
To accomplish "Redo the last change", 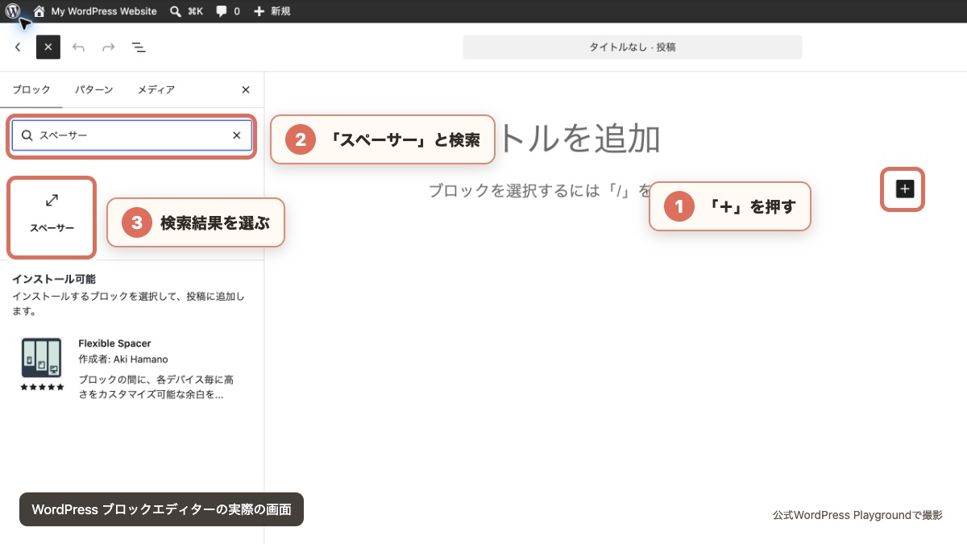I will [108, 48].
